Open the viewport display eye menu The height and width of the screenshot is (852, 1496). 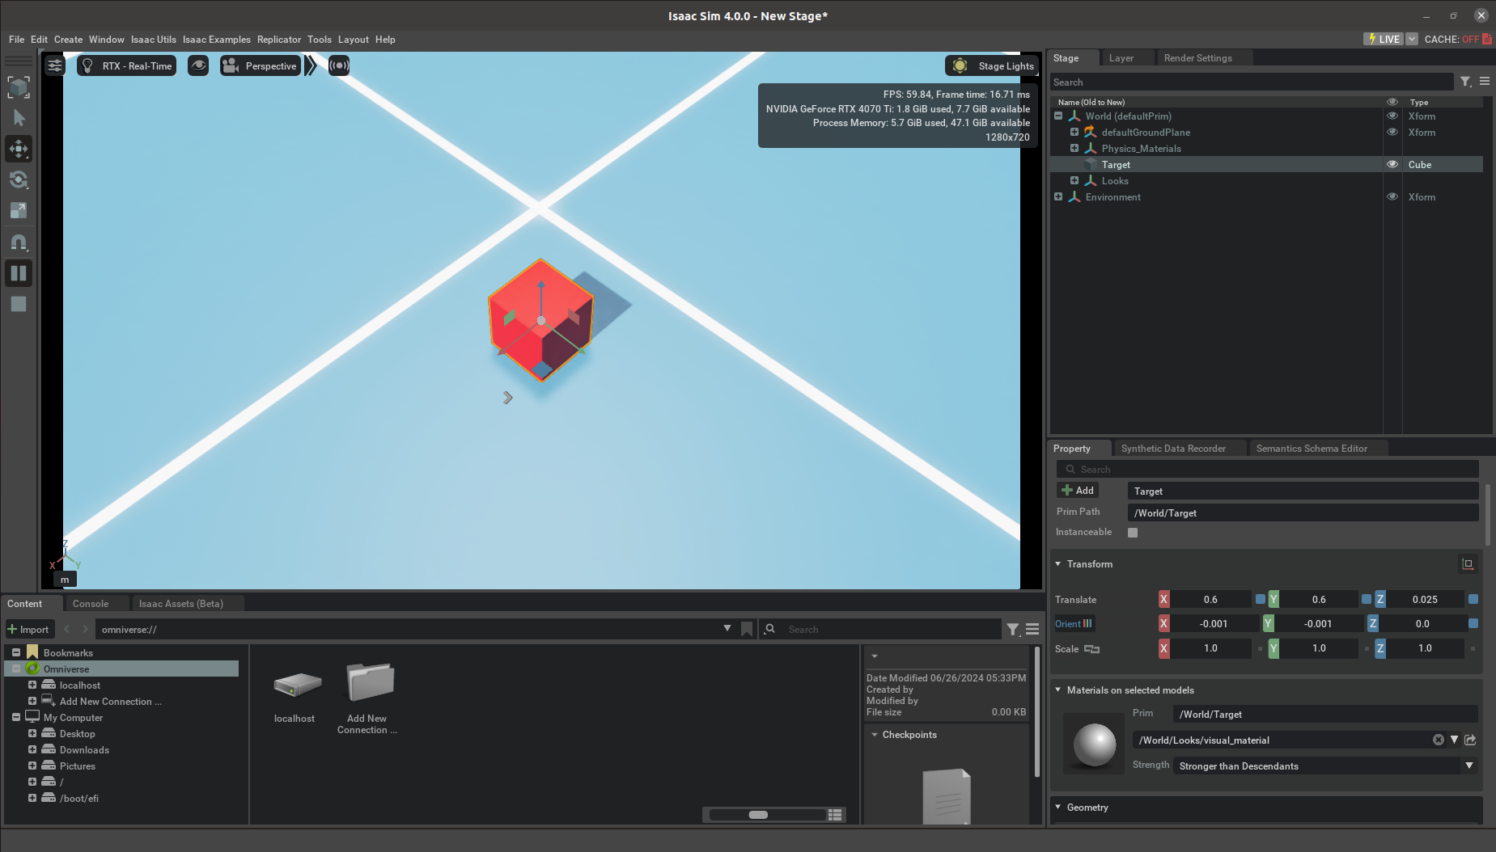(x=198, y=65)
